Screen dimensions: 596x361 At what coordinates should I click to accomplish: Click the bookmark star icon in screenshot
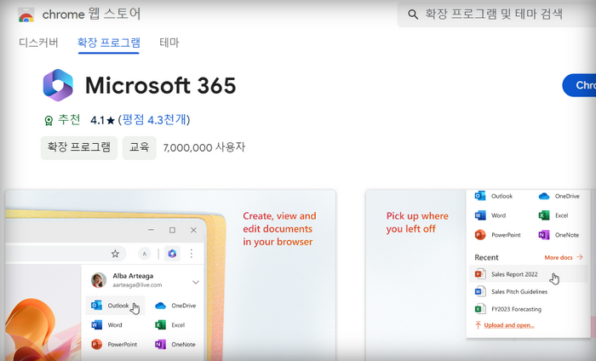(x=115, y=254)
